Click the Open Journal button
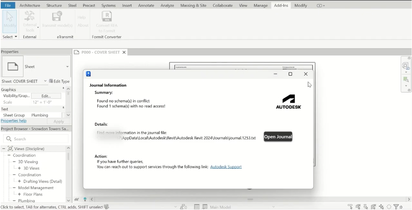Viewport: 412px width, 210px height. [x=278, y=137]
